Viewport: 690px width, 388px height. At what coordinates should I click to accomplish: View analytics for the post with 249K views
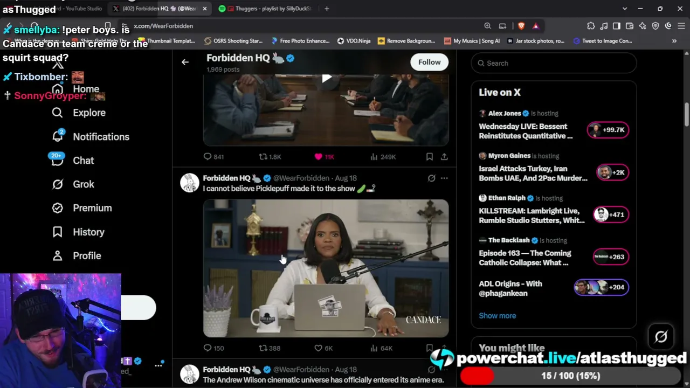click(x=383, y=157)
